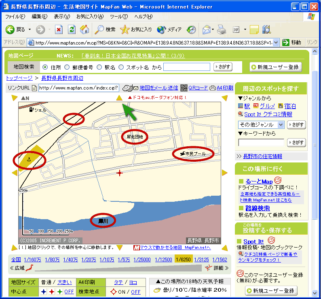321x299 pixels.
Task: Click the map search text field
Action: tap(187, 67)
